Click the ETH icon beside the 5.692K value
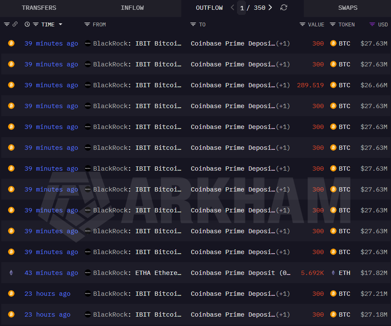391x326 pixels. click(334, 272)
